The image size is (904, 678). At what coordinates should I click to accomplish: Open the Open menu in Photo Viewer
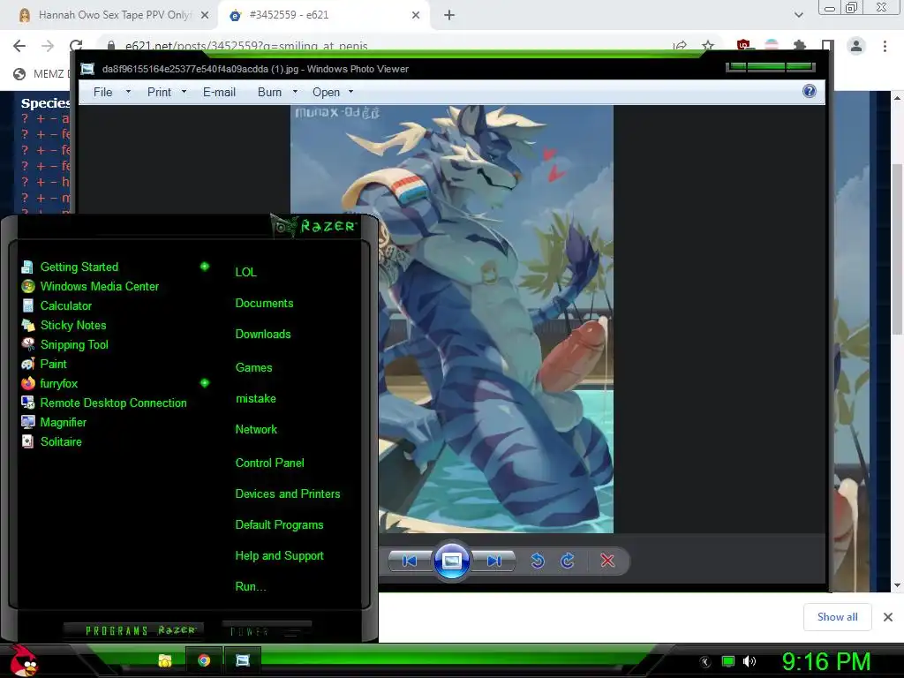pos(326,92)
